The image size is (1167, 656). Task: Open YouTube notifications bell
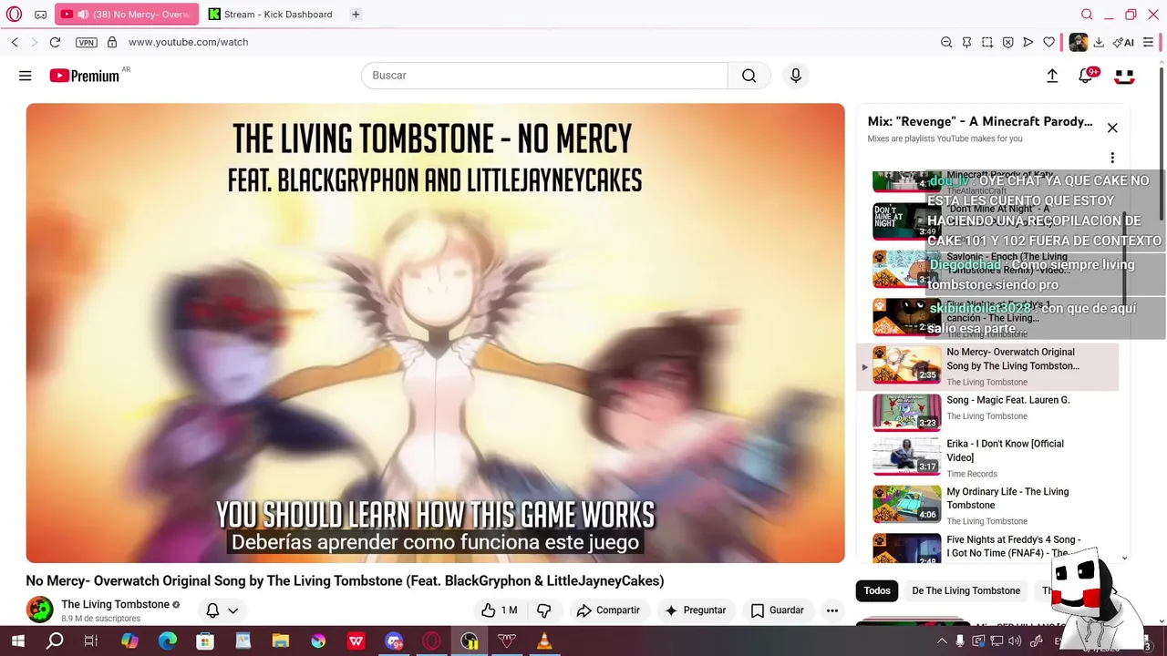pyautogui.click(x=1086, y=76)
